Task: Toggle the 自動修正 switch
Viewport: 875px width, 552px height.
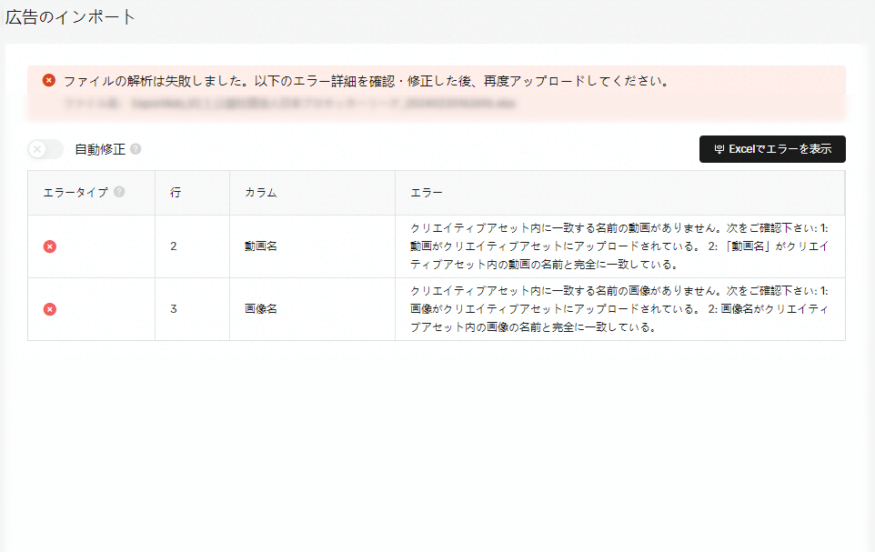Action: pyautogui.click(x=45, y=149)
